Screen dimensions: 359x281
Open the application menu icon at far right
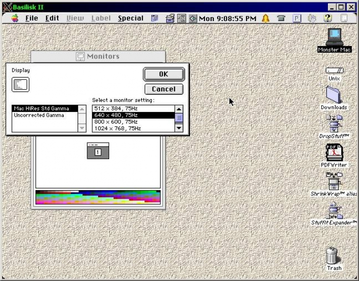coord(344,18)
